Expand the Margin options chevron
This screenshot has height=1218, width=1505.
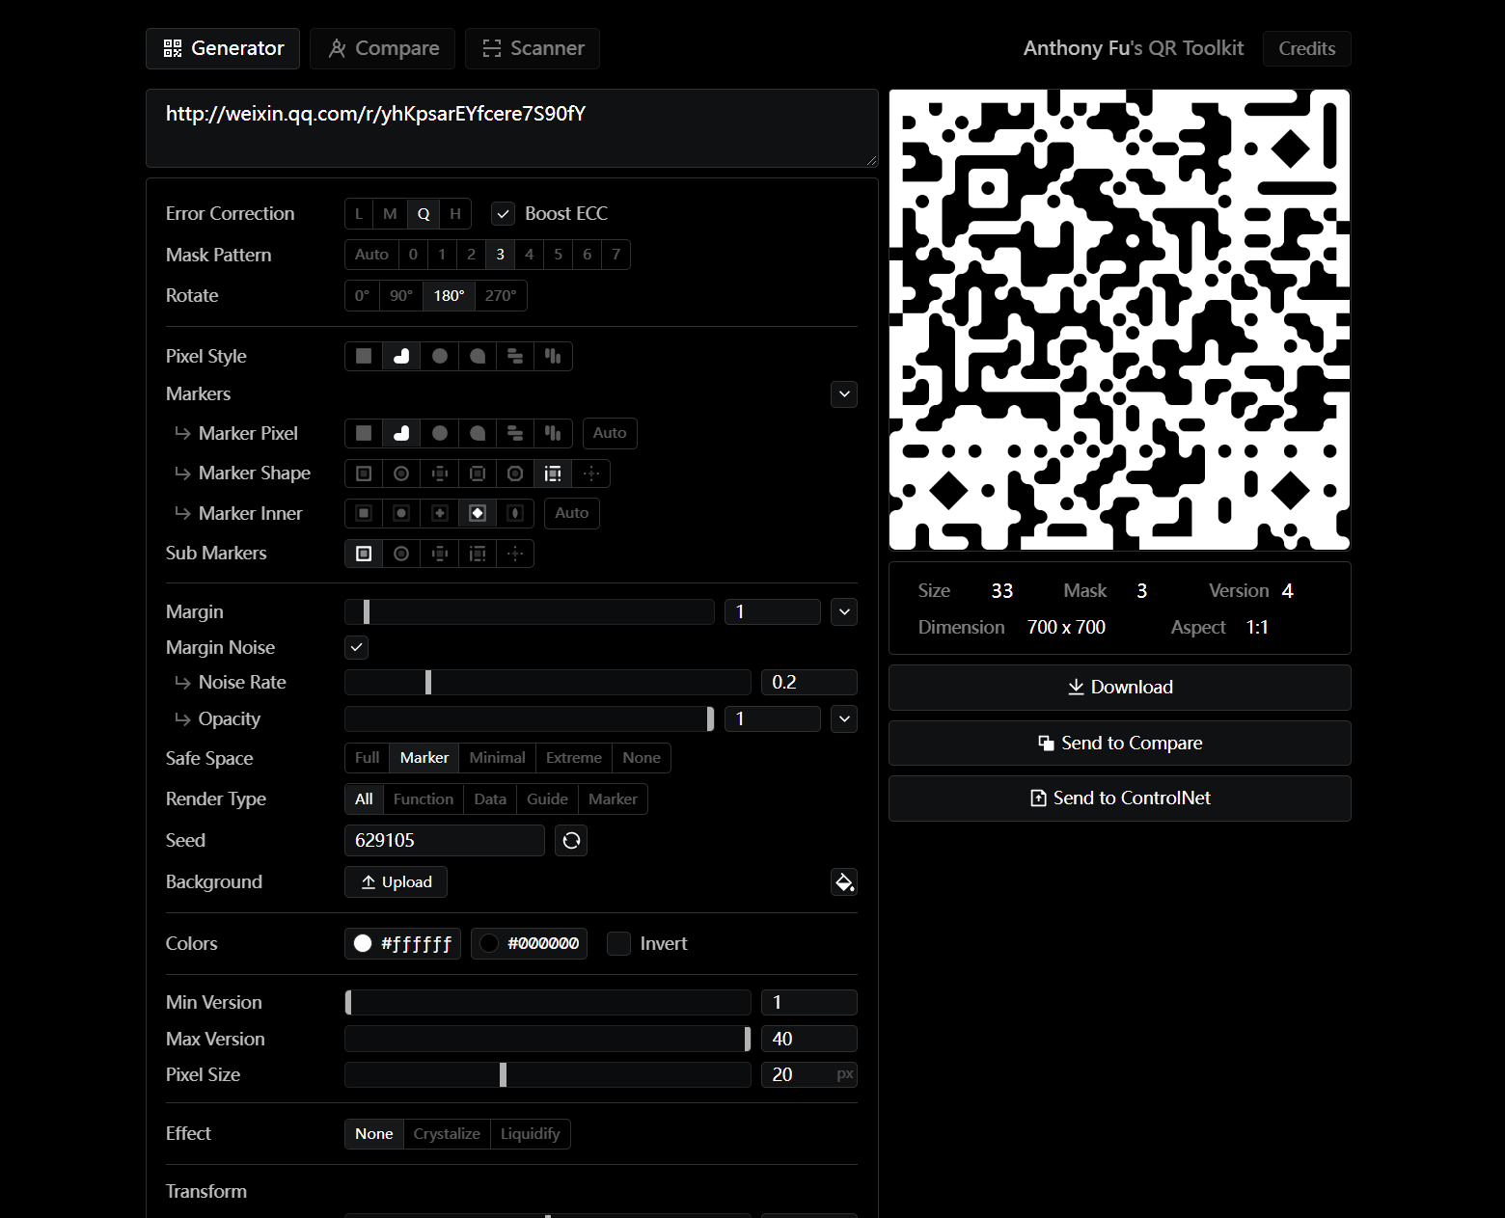point(844,611)
